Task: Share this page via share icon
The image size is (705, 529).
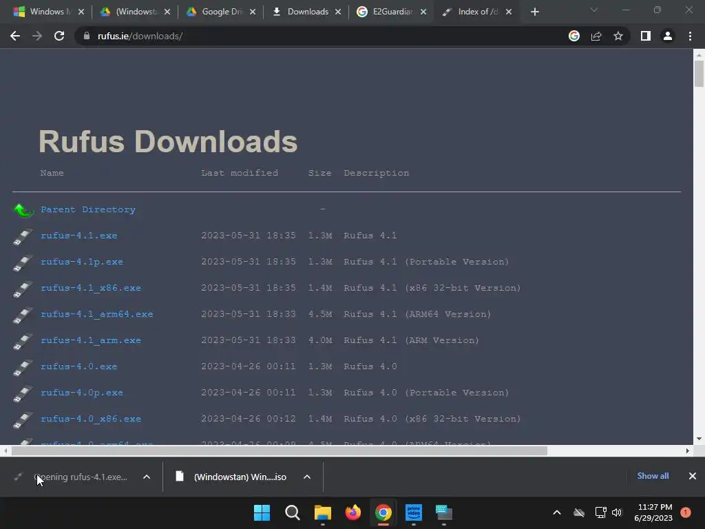Action: tap(596, 36)
